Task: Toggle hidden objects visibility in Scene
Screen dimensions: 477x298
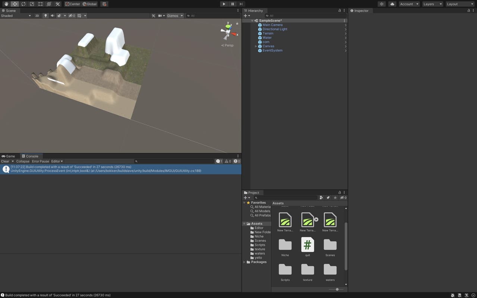Action: tap(72, 16)
